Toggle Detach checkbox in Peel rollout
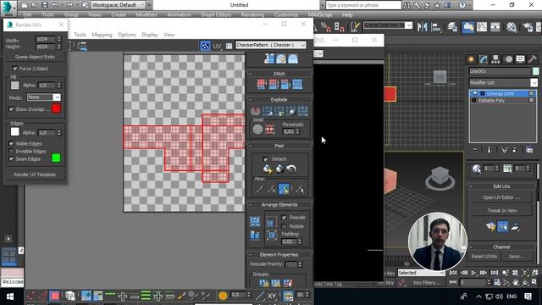 tap(265, 158)
